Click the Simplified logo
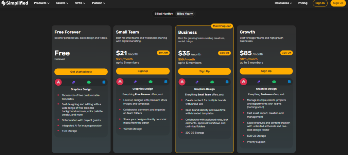The image size is (348, 155). [15, 3]
